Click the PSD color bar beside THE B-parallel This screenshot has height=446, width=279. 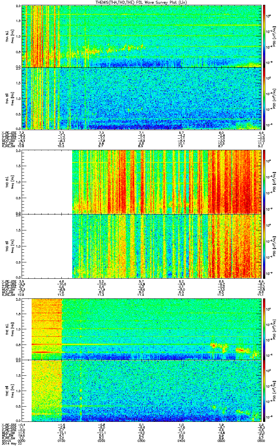264,391
